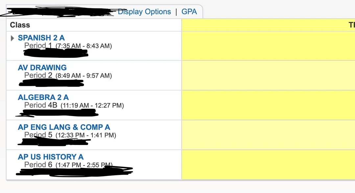Screen dimensions: 355x193
Task: Open Display Options
Action: (x=144, y=12)
